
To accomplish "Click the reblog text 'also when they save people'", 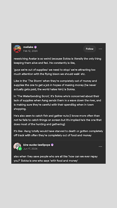I will pyautogui.click(x=55, y=159).
